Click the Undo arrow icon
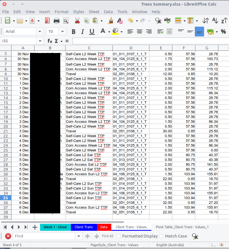Image resolution: width=229 pixels, height=249 pixels. pos(130,20)
